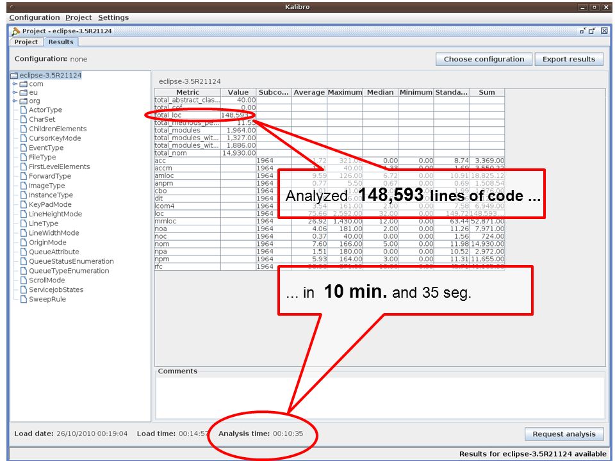Select the npm metric row

coord(329,259)
